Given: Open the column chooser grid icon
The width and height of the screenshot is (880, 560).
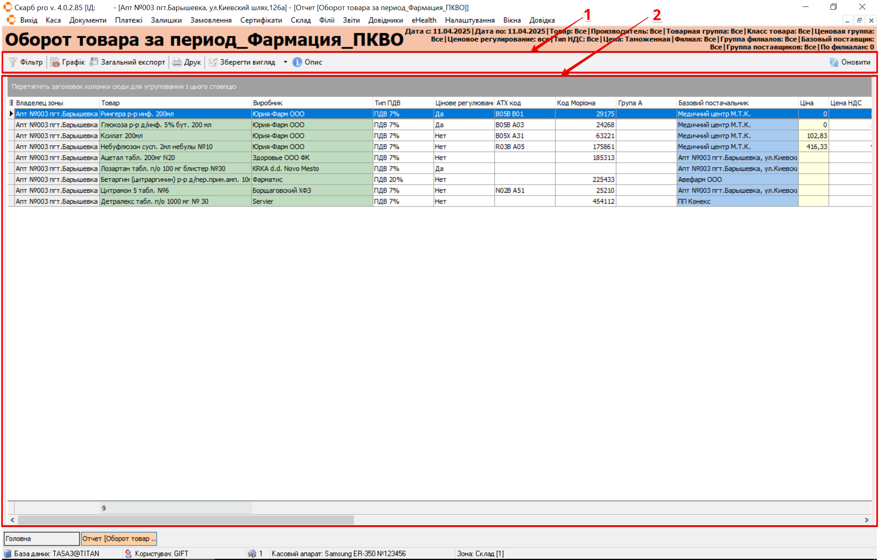Looking at the screenshot, I should 11,103.
